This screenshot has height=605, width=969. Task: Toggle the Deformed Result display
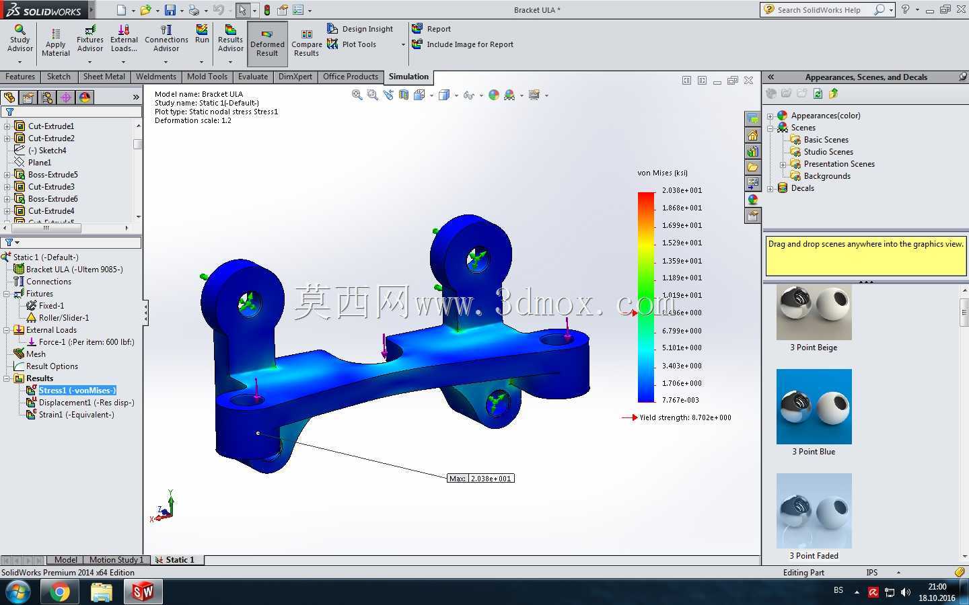coord(267,44)
